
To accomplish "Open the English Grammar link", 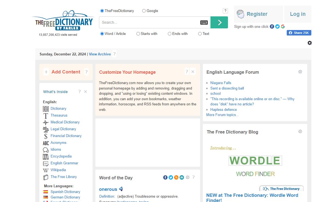I will pos(64,163).
